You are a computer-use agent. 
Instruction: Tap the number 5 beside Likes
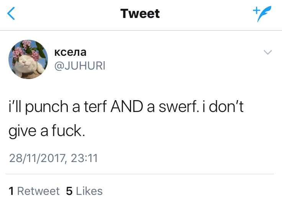69,191
